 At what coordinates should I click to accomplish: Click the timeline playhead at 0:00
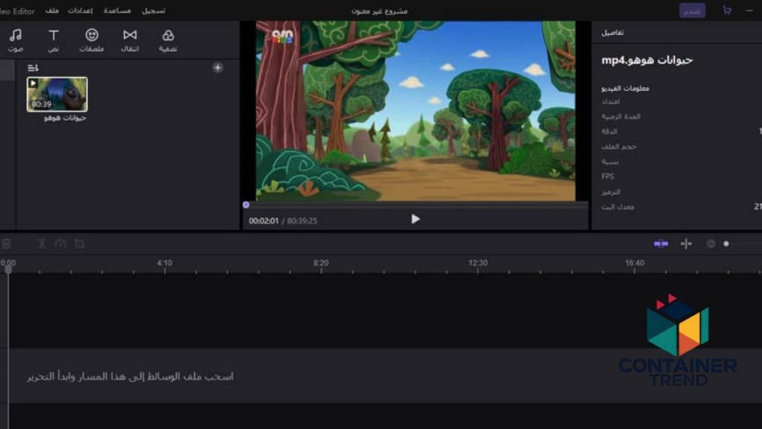coord(8,269)
